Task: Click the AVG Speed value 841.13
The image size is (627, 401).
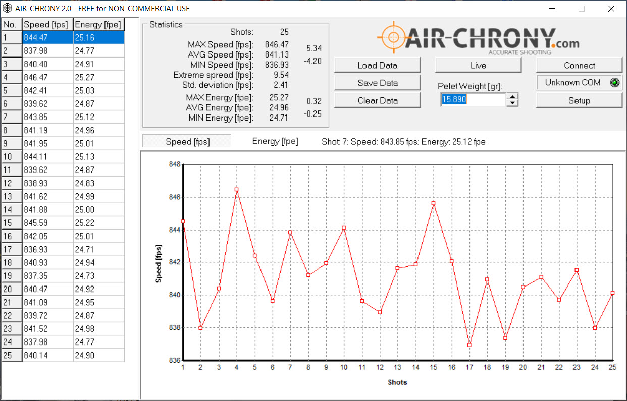Action: (x=277, y=54)
